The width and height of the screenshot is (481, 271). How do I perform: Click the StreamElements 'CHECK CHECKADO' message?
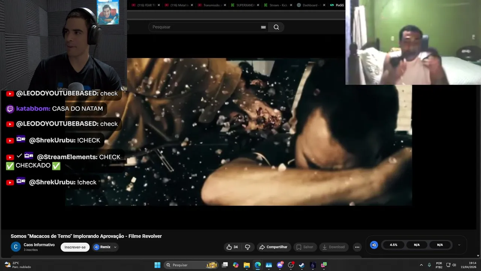tap(63, 161)
